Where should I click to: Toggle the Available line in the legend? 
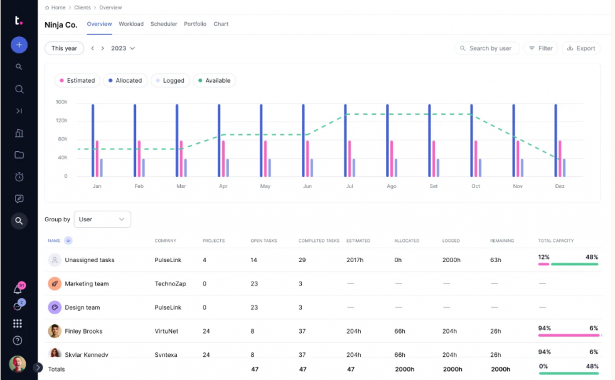pyautogui.click(x=216, y=80)
